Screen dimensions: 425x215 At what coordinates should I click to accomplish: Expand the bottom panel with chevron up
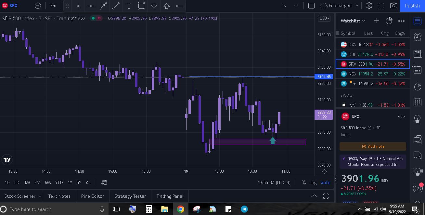314,196
